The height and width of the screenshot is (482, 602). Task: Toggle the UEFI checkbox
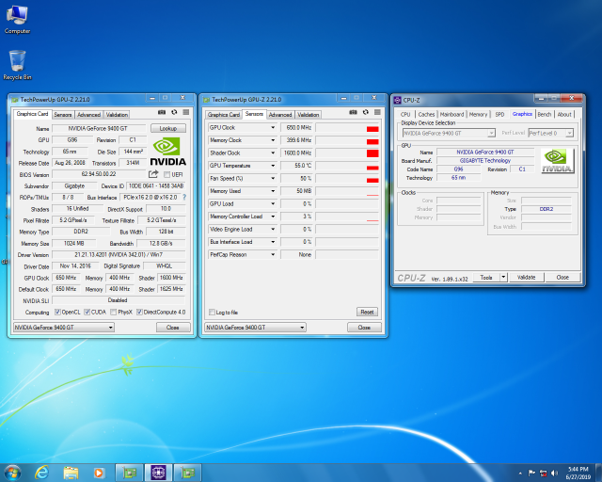point(166,174)
